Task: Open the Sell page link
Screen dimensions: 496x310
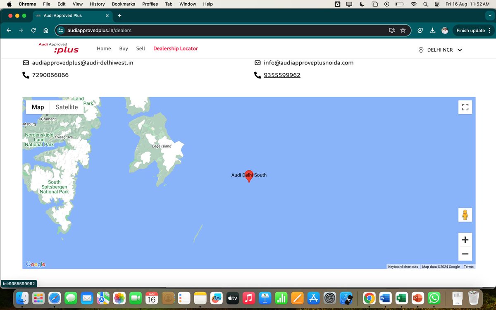Action: [x=141, y=48]
